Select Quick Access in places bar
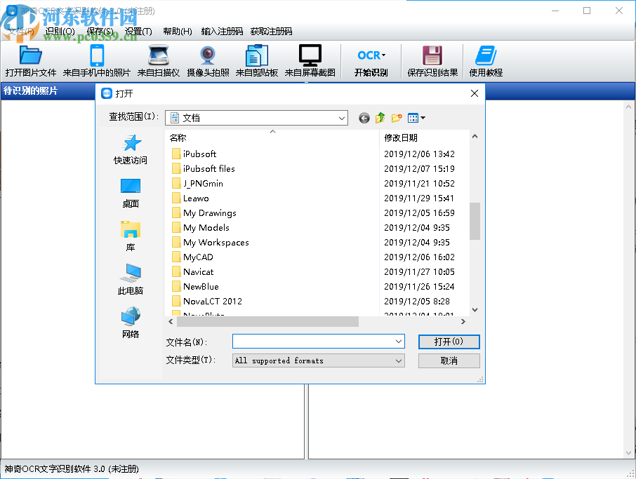 pyautogui.click(x=130, y=149)
